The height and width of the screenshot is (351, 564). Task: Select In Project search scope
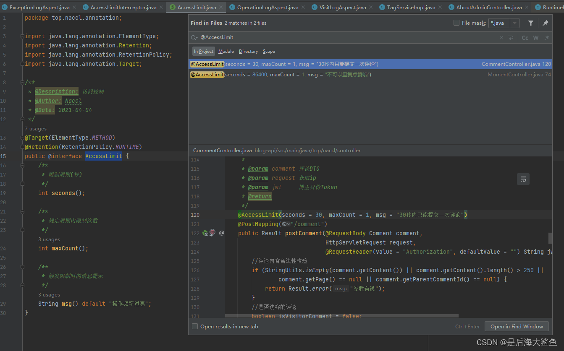204,51
